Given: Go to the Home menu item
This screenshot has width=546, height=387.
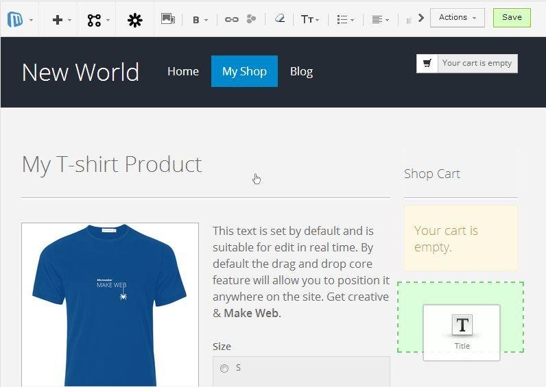Looking at the screenshot, I should tap(183, 71).
